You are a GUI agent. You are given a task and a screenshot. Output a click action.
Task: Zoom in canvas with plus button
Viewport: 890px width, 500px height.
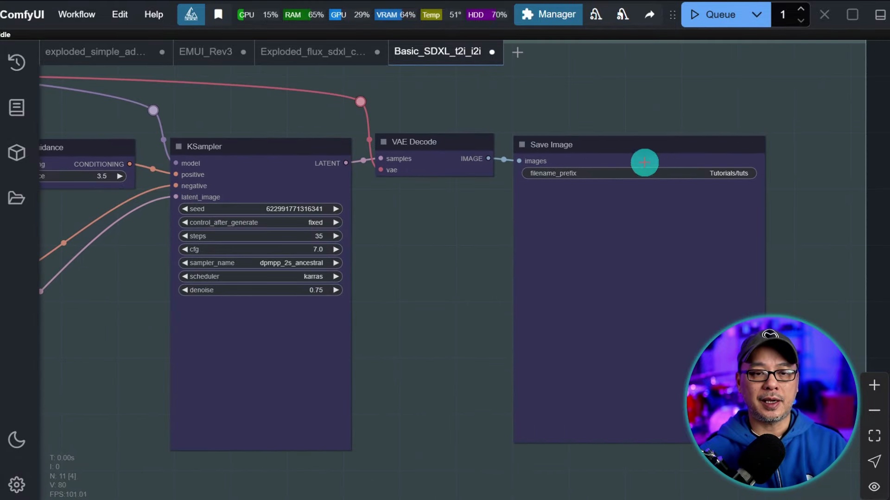pyautogui.click(x=874, y=385)
